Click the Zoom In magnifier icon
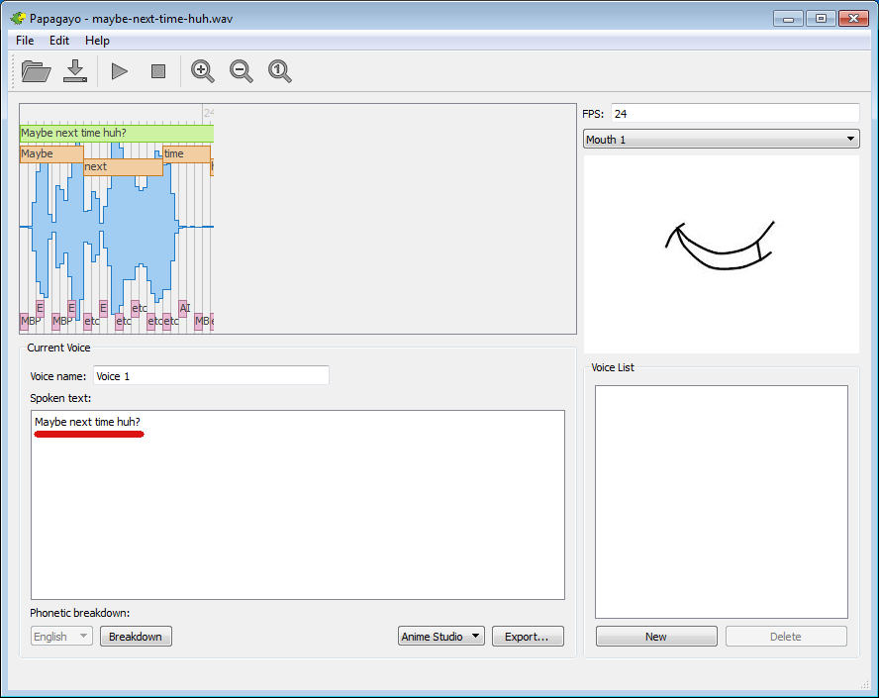The width and height of the screenshot is (879, 698). point(203,71)
